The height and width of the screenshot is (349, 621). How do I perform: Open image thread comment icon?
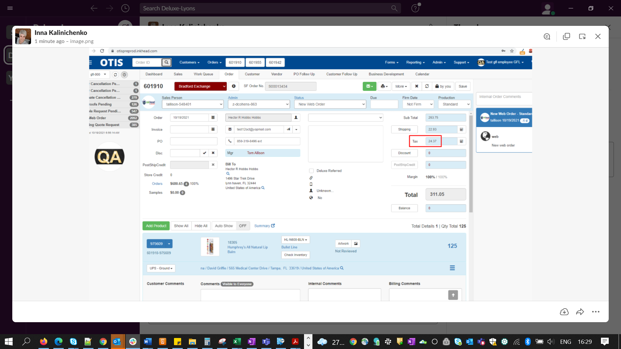[x=547, y=37]
